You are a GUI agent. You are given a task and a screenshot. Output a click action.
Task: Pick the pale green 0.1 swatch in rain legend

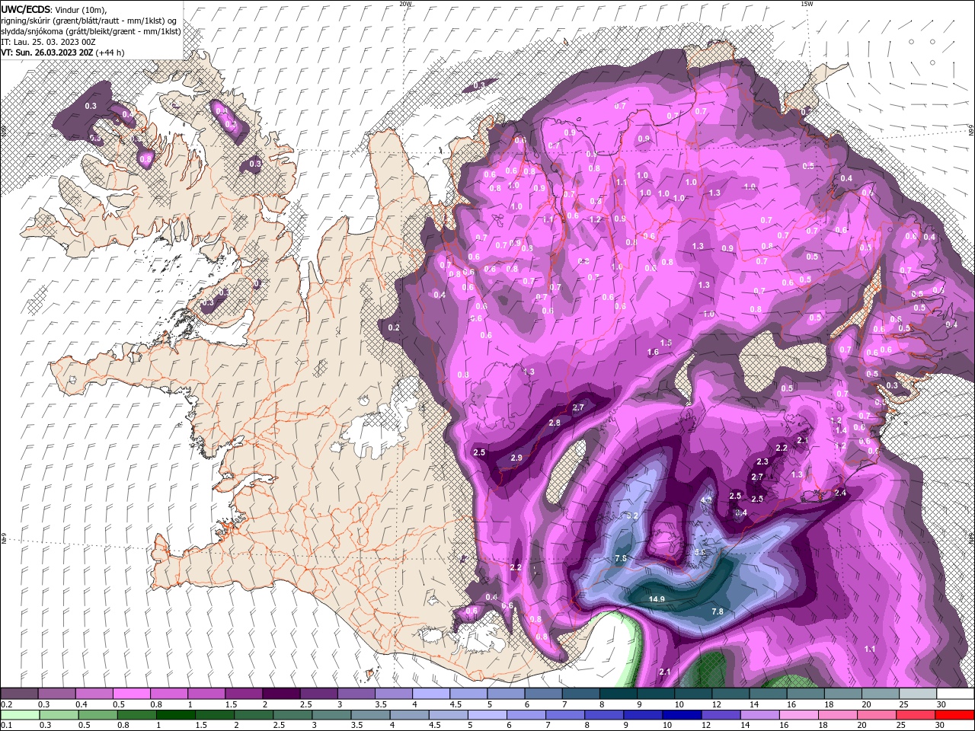[x=19, y=715]
